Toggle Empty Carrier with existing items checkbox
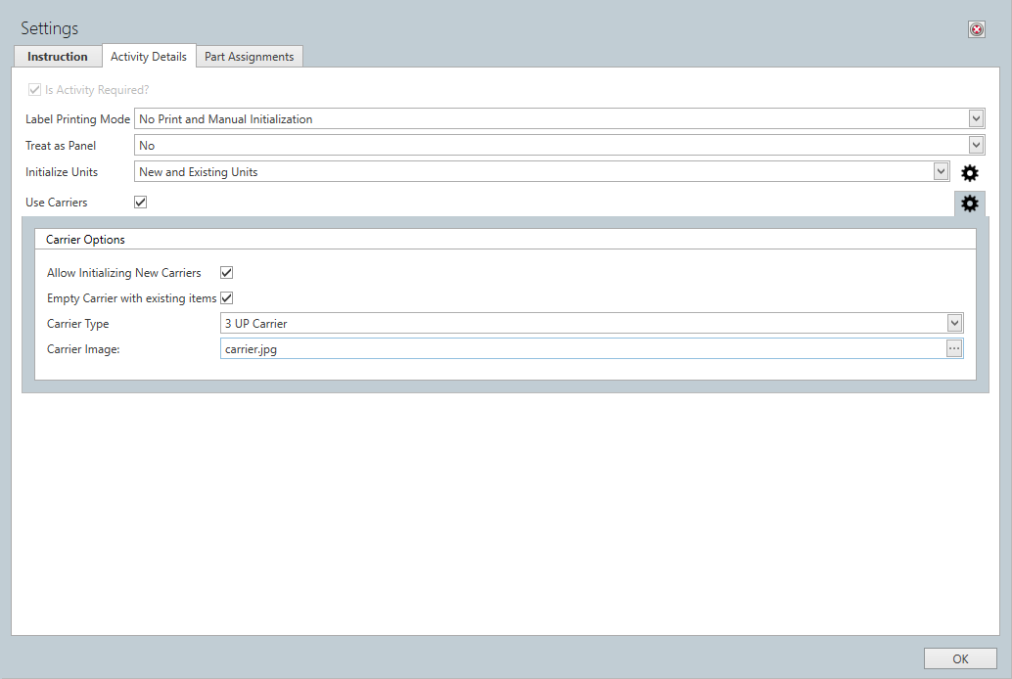The height and width of the screenshot is (679, 1012). click(227, 298)
